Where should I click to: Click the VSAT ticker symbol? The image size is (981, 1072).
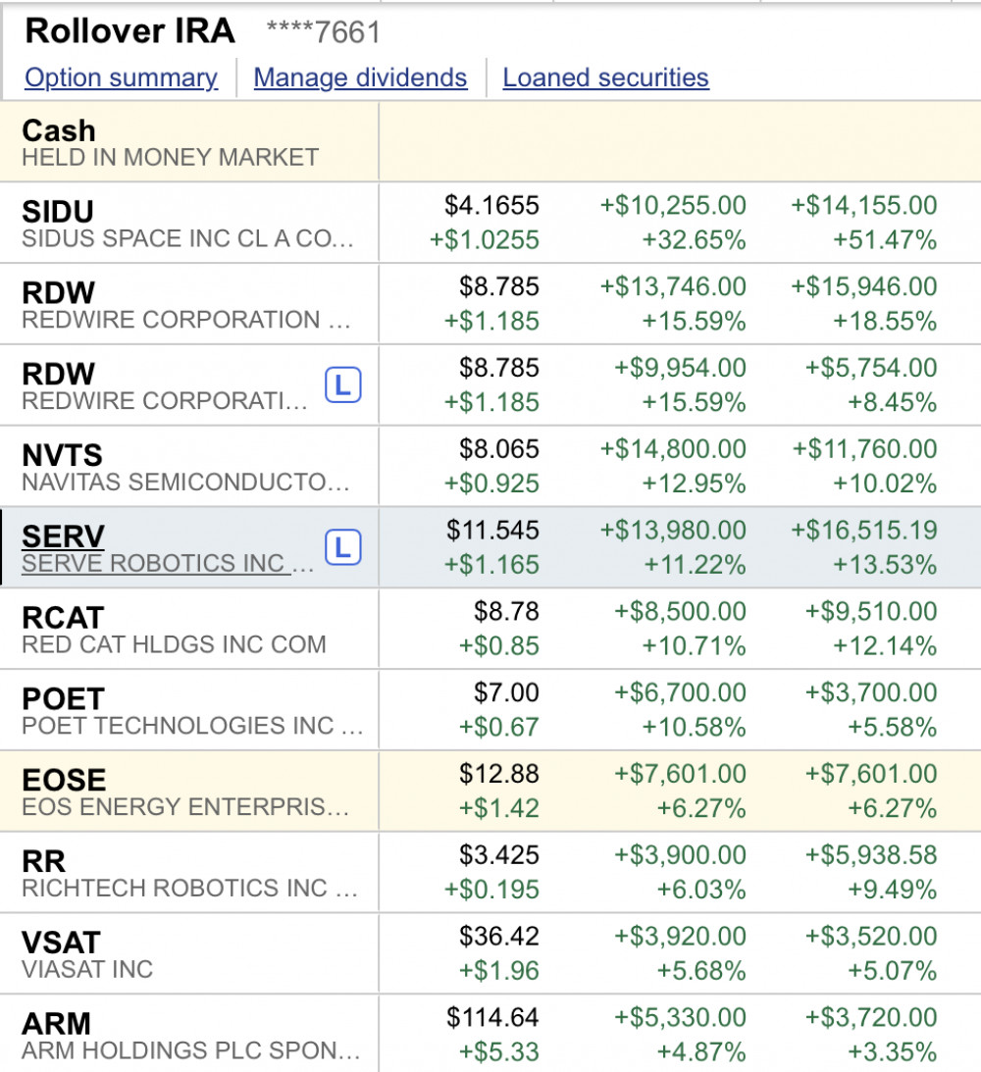point(61,944)
